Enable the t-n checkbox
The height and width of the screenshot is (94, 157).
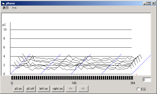[x=138, y=89]
